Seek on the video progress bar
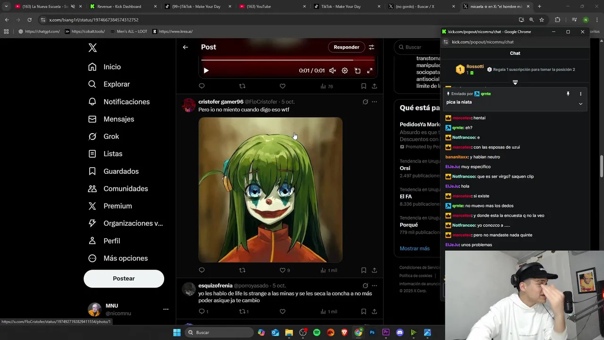Viewport: 604px width, 340px height. coord(288,60)
